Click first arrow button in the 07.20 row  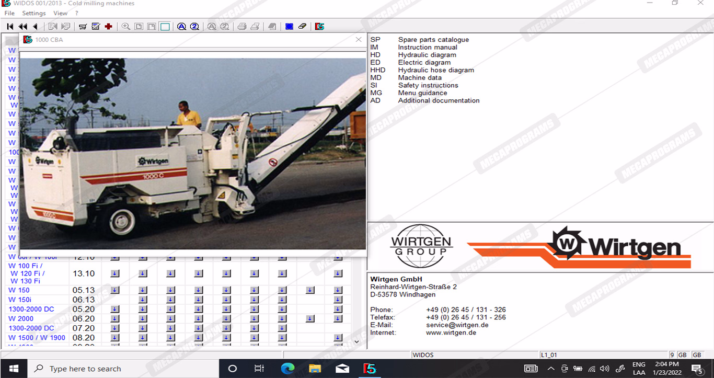click(x=115, y=328)
